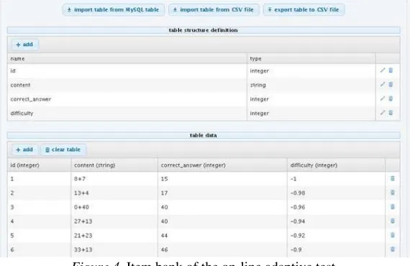Edit the correct_answer field with pencil icon
The image size is (410, 266).
tap(383, 98)
